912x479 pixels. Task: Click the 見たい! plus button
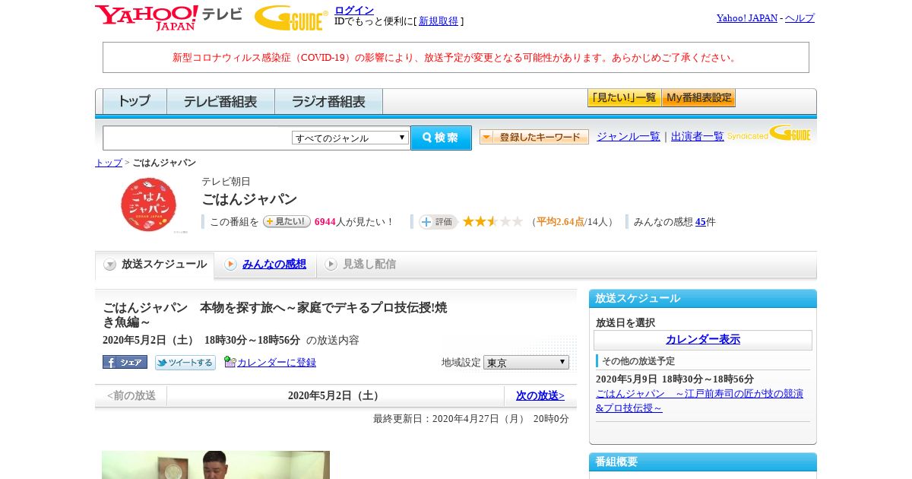tap(287, 221)
